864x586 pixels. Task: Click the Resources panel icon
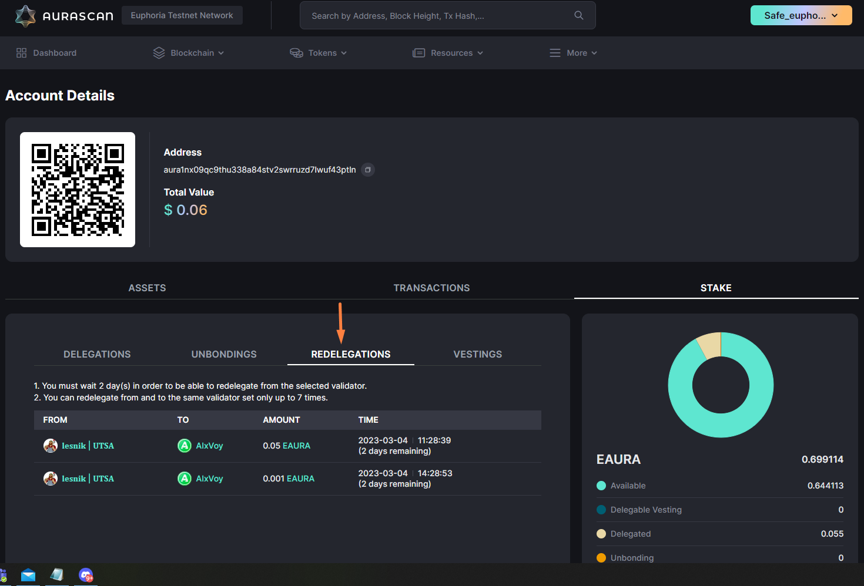point(418,53)
